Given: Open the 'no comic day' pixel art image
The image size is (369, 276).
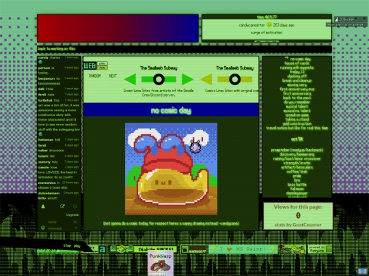Looking at the screenshot, I should 171,168.
